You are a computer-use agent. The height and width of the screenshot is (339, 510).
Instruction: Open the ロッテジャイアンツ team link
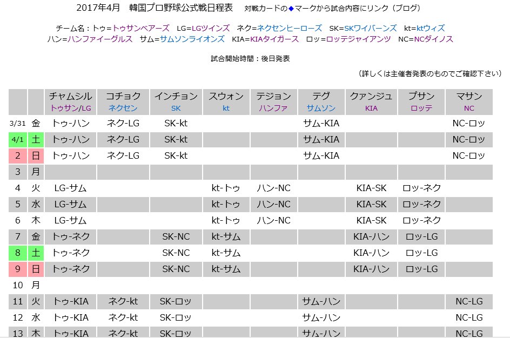click(358, 39)
